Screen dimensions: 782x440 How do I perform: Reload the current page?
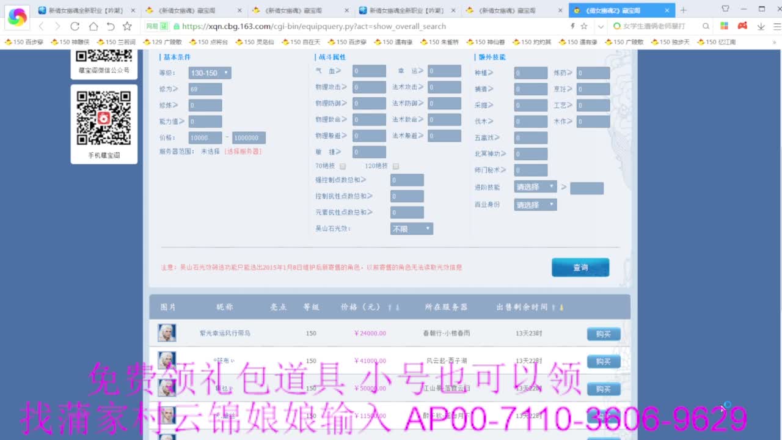[x=75, y=26]
